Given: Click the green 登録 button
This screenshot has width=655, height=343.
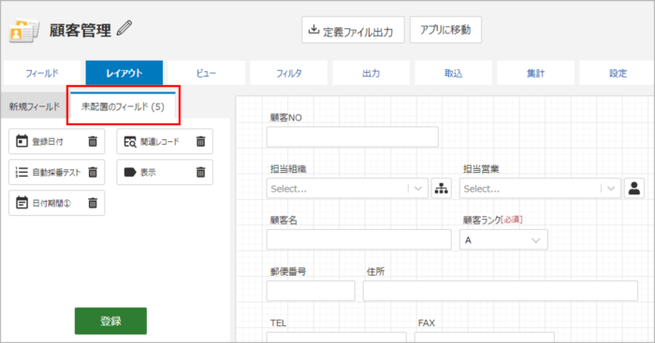Looking at the screenshot, I should click(110, 321).
